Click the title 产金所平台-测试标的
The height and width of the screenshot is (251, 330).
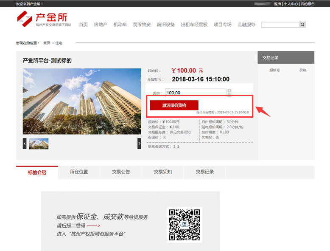click(47, 61)
